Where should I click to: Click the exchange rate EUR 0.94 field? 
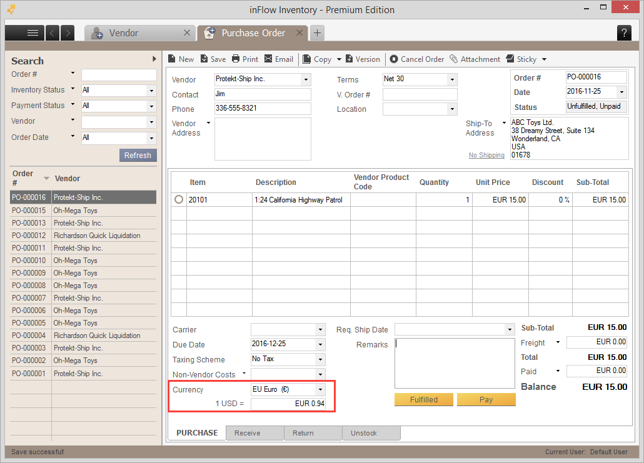(288, 404)
